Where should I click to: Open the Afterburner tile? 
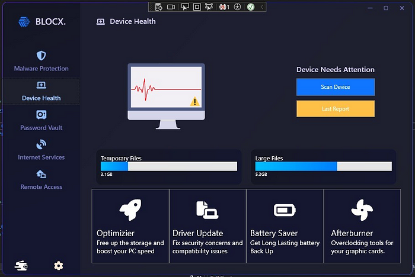click(x=362, y=226)
